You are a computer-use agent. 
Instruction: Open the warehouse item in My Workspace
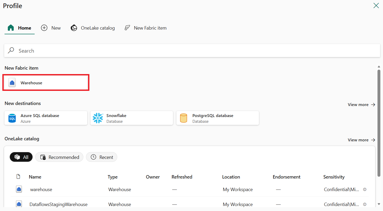pyautogui.click(x=41, y=189)
